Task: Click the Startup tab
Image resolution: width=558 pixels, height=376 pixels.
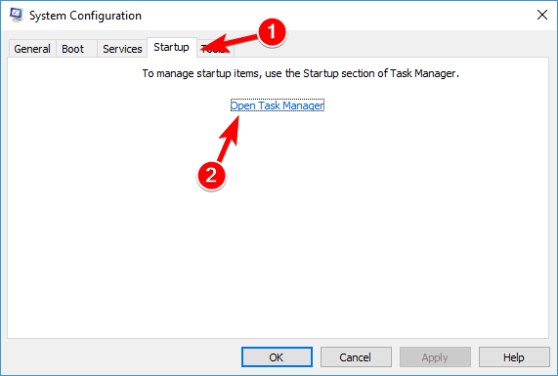Action: (172, 47)
